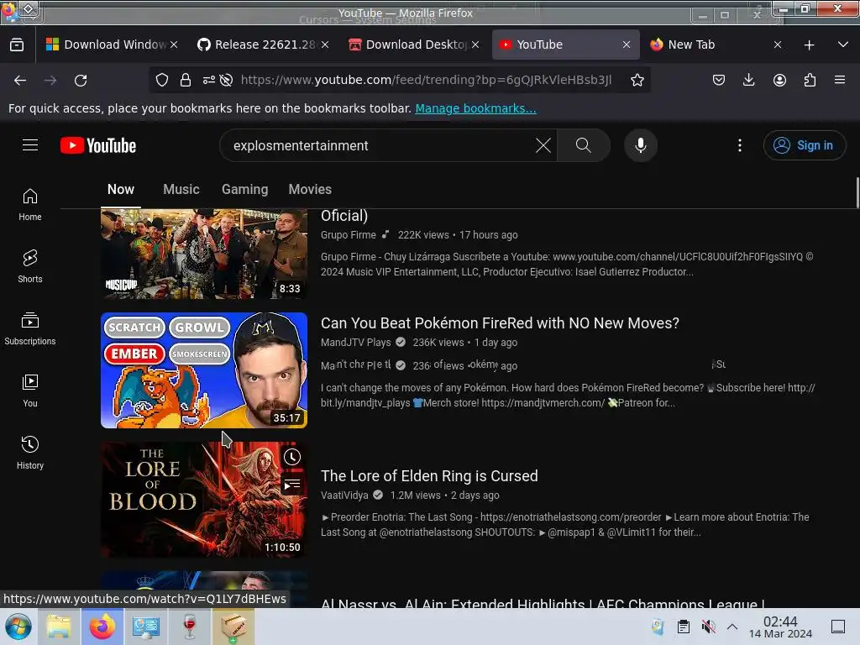
Task: Expand hidden system tray icons arrow
Action: (x=732, y=627)
